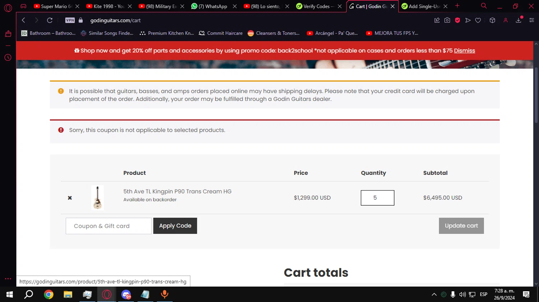539x302 pixels.
Task: Bookmark page with the heart icon
Action: point(478,20)
